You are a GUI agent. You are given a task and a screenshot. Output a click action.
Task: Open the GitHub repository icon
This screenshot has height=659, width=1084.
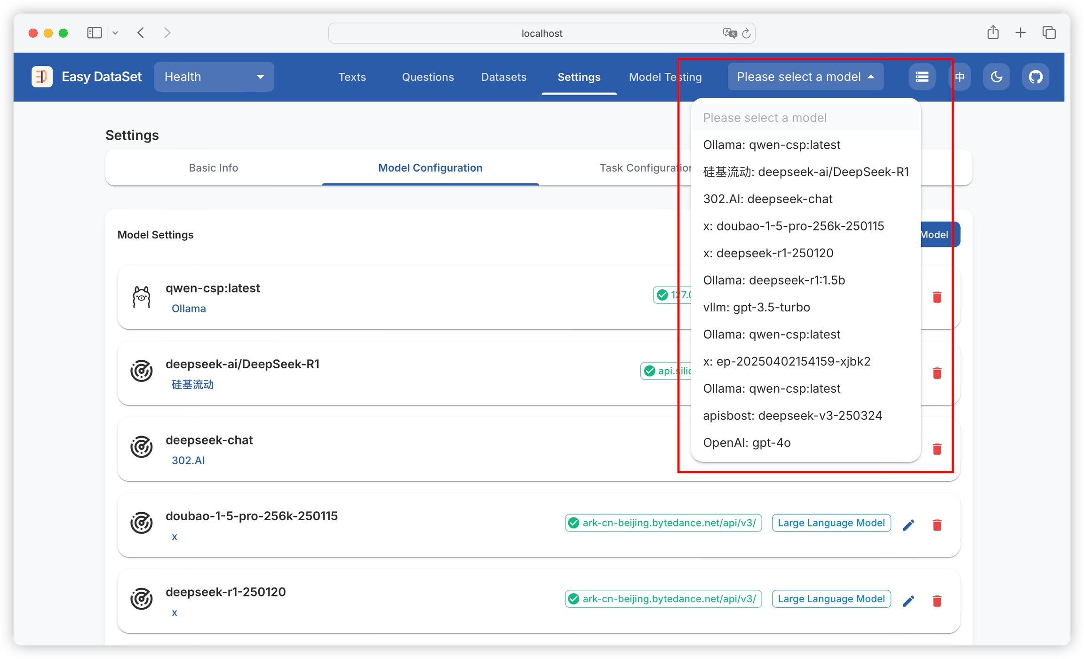pyautogui.click(x=1035, y=77)
